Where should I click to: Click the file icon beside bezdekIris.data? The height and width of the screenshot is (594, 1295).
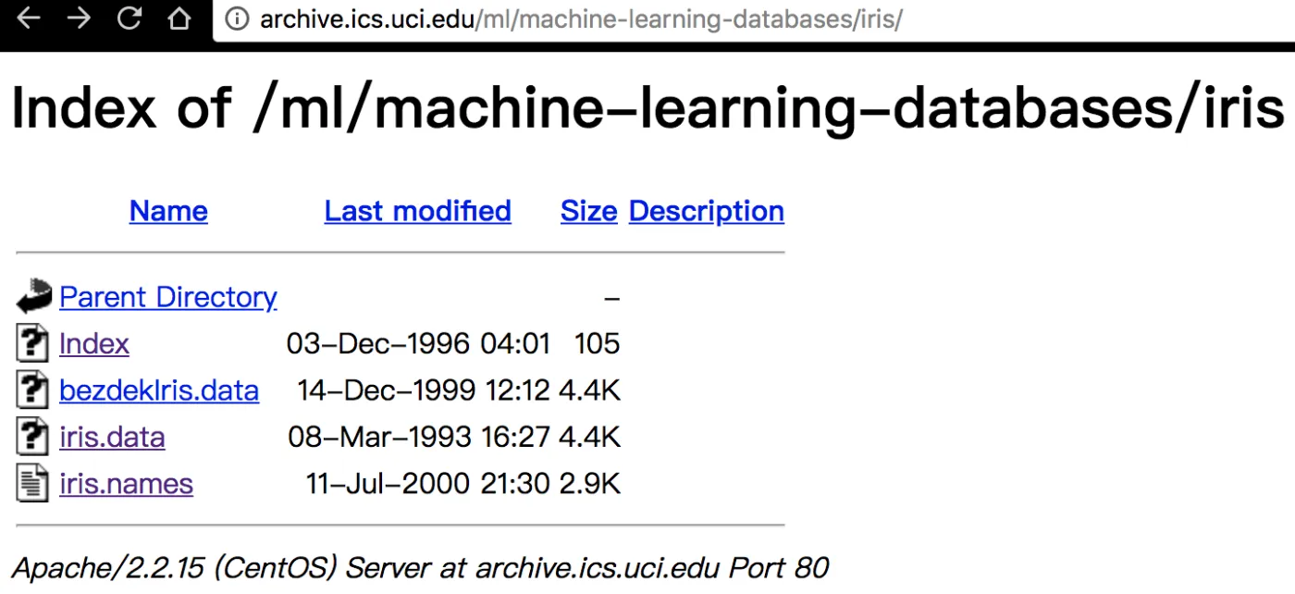coord(32,390)
